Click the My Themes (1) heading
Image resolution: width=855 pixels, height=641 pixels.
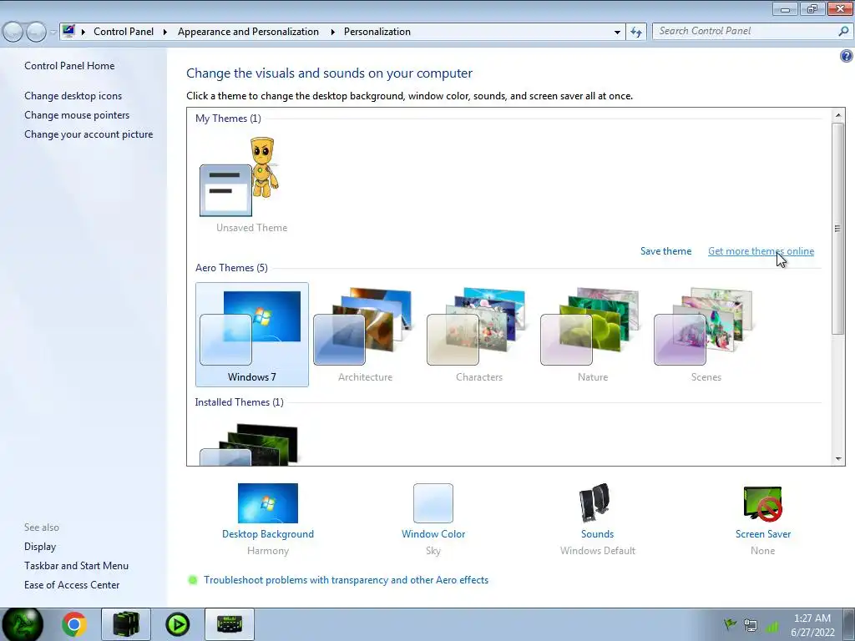[x=228, y=119]
